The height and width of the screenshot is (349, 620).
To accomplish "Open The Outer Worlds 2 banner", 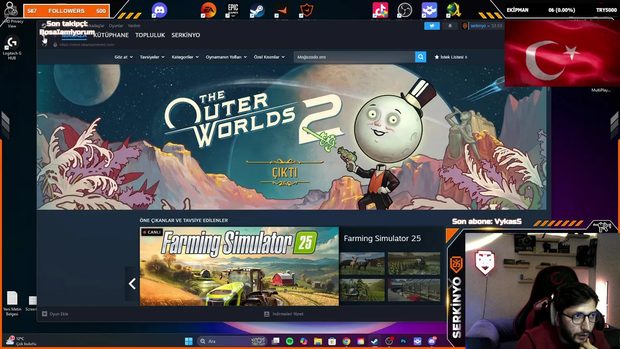I will pyautogui.click(x=292, y=137).
